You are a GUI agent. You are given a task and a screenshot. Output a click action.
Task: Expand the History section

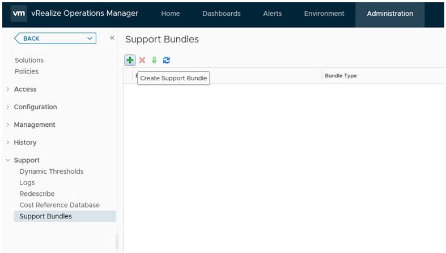pyautogui.click(x=25, y=143)
